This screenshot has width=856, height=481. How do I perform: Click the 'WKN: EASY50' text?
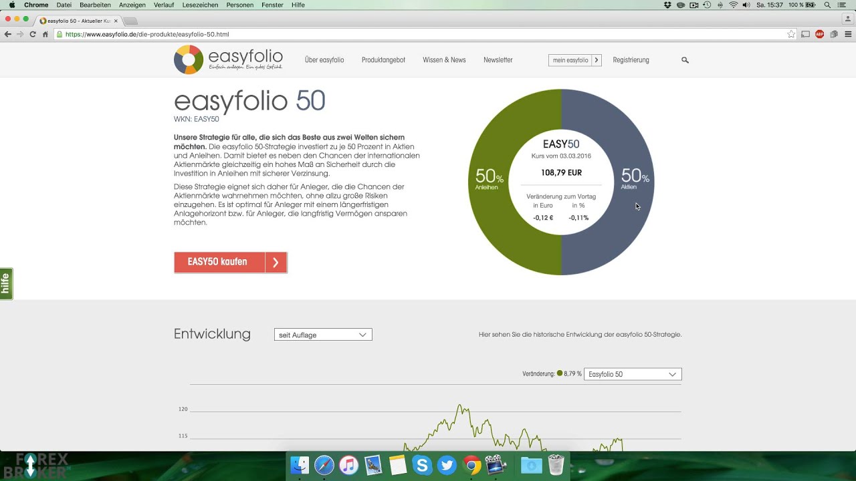196,119
